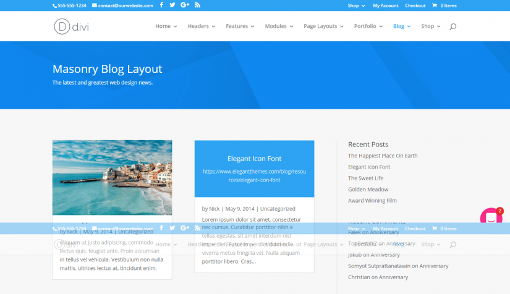Image resolution: width=510 pixels, height=294 pixels.
Task: Click the elegantthemes.com icon font URL
Action: [254, 176]
